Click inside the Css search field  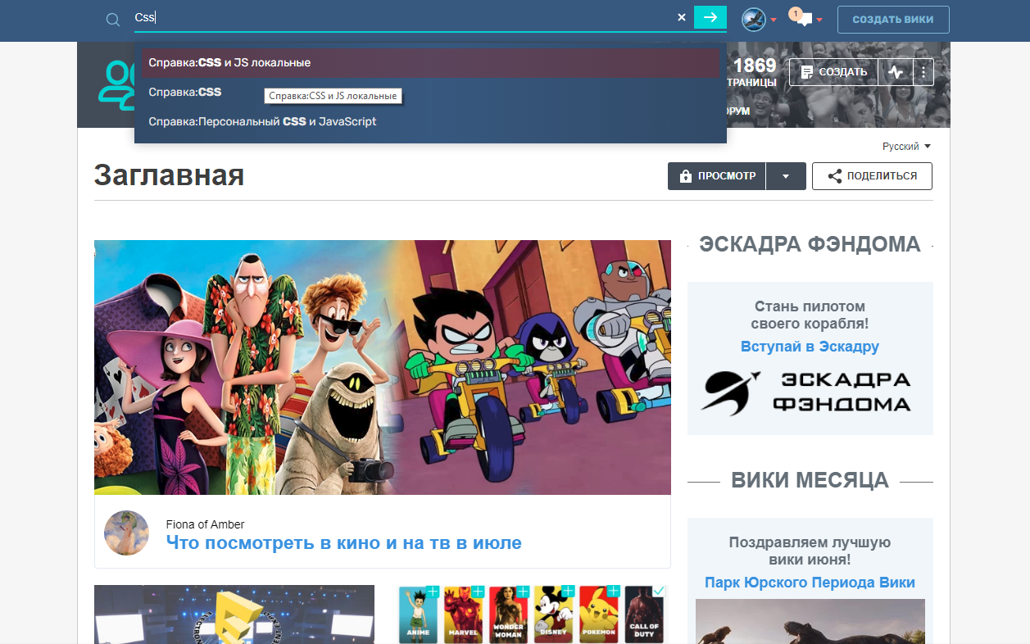(x=406, y=18)
